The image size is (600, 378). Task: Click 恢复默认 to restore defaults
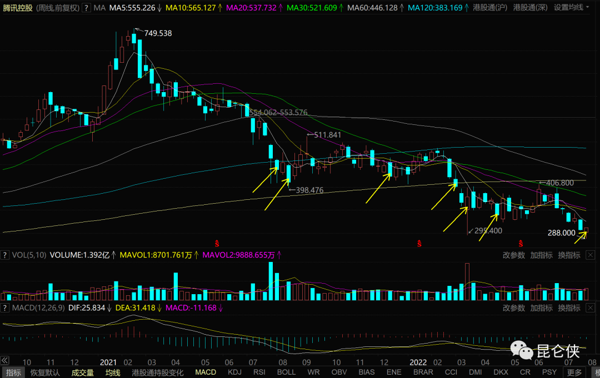[x=45, y=372]
